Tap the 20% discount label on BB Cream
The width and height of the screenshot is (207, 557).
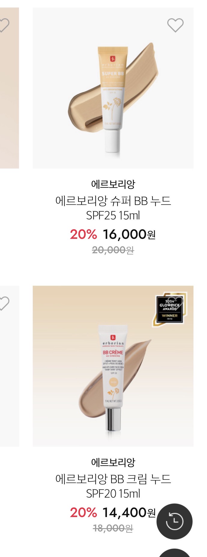coord(84,512)
